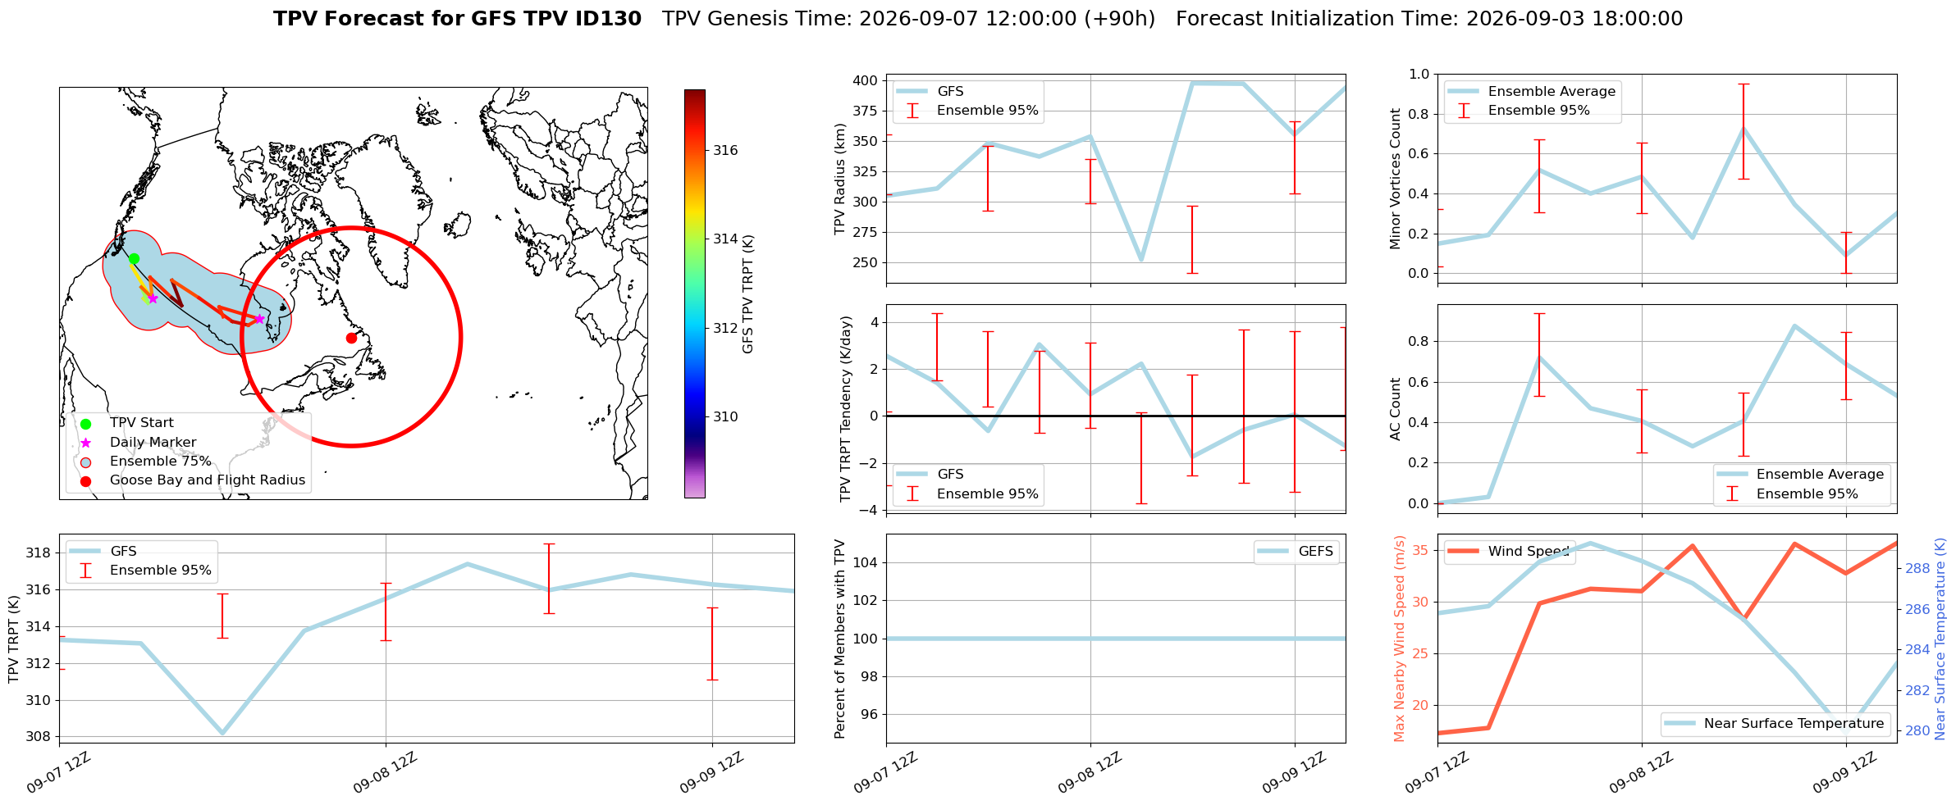1956x805 pixels.
Task: Click the "104" tick on Percent of Members axis
Action: click(865, 563)
